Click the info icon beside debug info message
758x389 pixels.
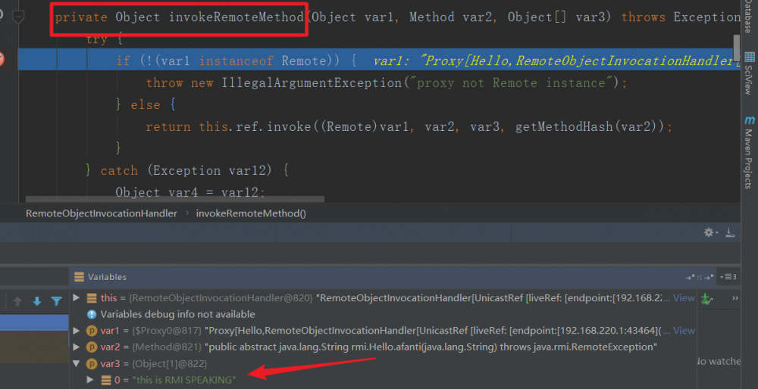92,315
